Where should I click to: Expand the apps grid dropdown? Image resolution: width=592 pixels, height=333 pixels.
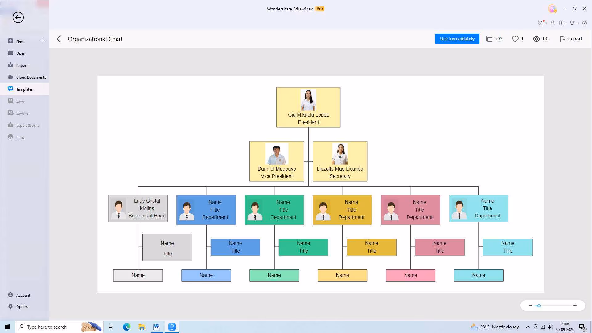(563, 23)
